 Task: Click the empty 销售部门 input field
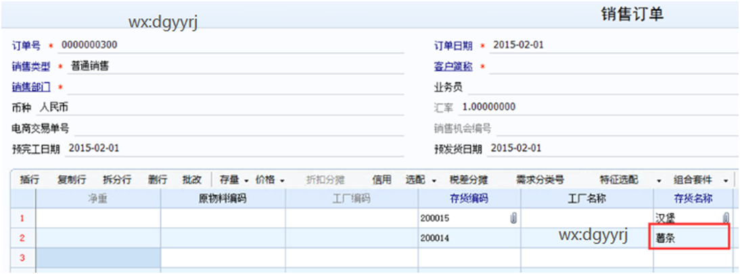coord(235,87)
